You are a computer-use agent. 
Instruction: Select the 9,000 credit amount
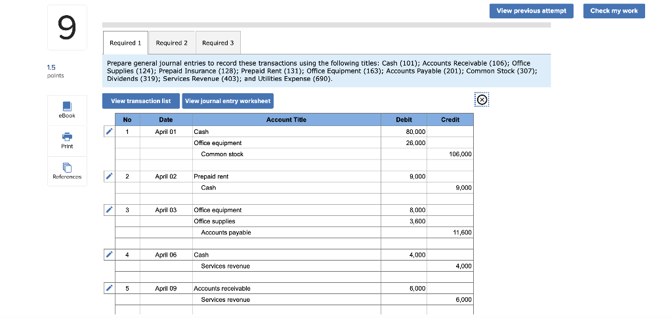tap(450, 187)
